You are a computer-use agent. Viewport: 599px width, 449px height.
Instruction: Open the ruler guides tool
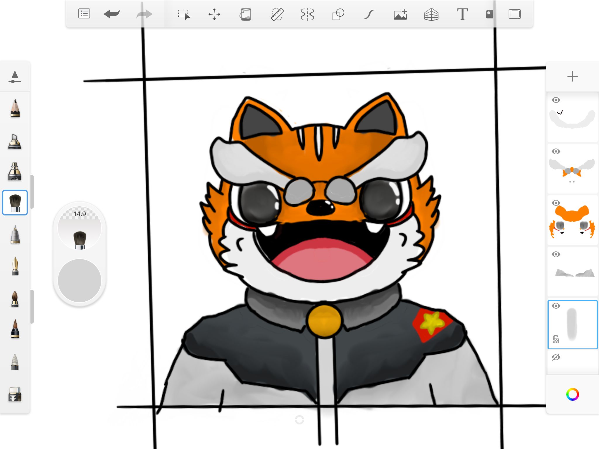(277, 14)
